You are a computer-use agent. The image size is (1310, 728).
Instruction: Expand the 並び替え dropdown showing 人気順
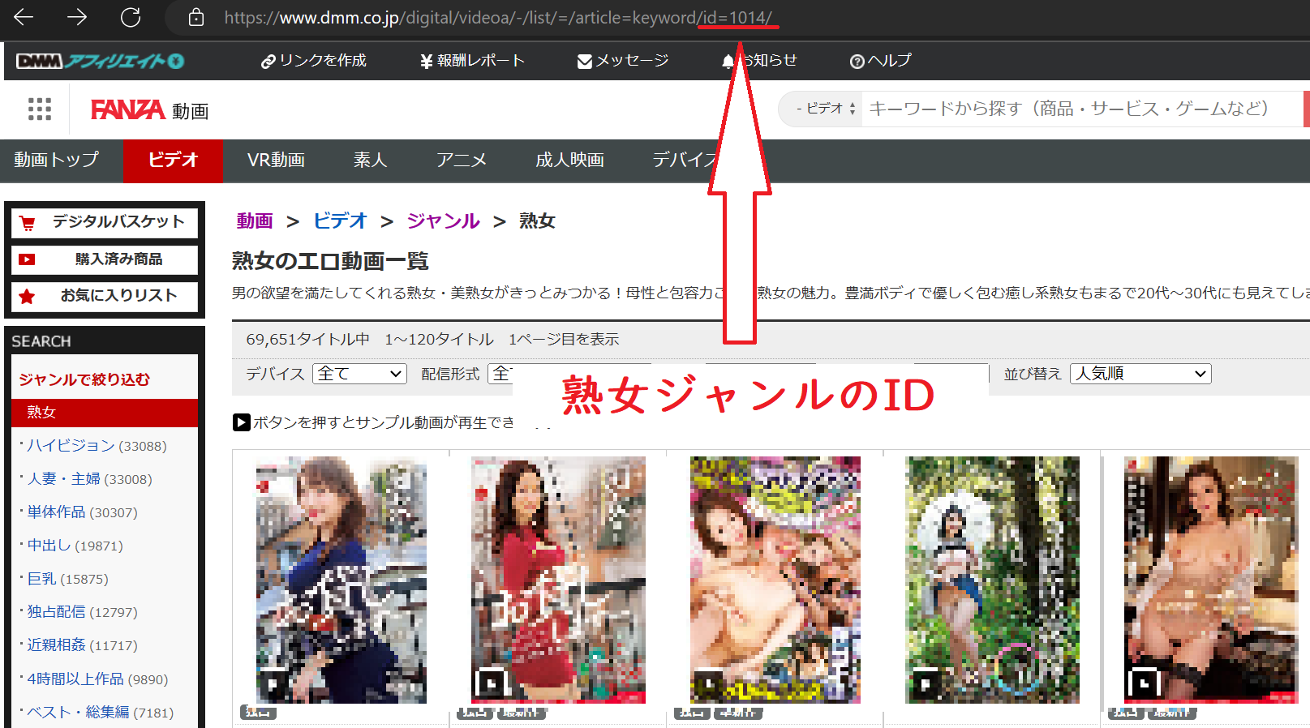point(1140,374)
